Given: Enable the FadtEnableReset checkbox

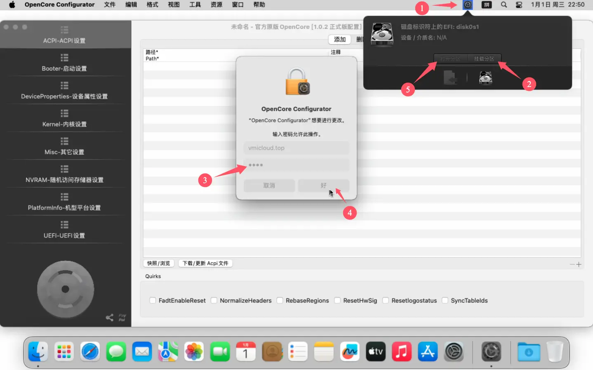Looking at the screenshot, I should 153,300.
